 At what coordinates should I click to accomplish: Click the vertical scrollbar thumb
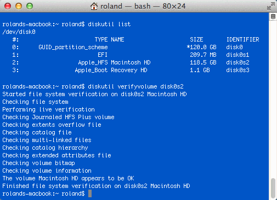[273, 188]
